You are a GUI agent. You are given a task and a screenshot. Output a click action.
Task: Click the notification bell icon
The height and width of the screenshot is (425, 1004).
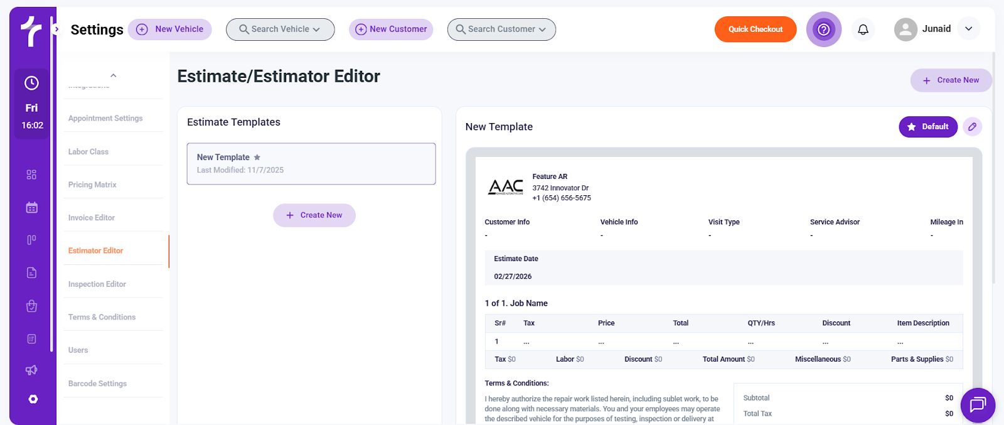863,30
